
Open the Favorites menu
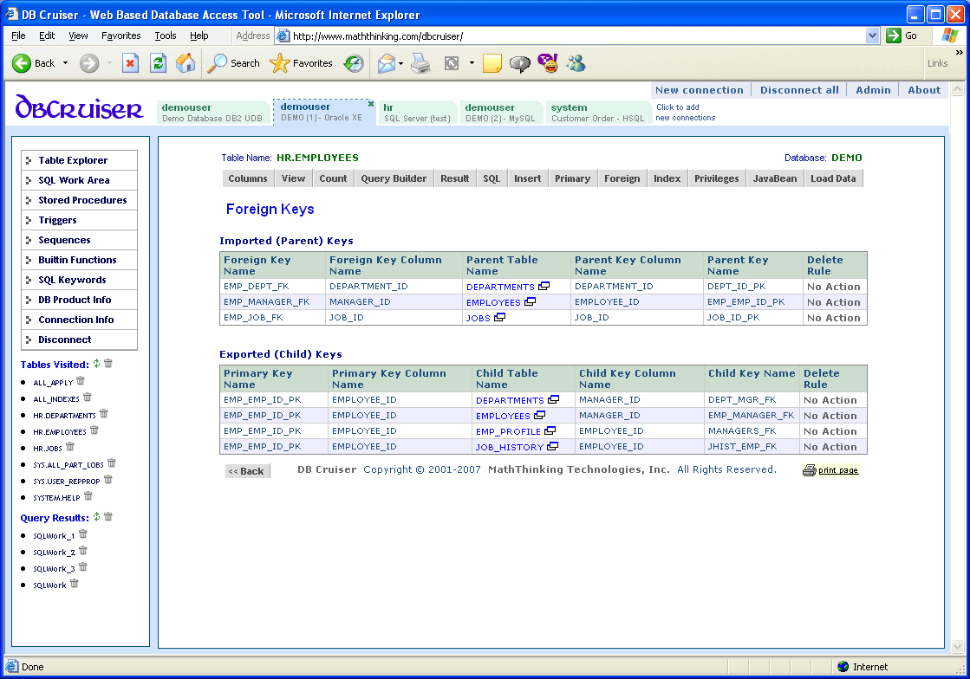pos(120,36)
